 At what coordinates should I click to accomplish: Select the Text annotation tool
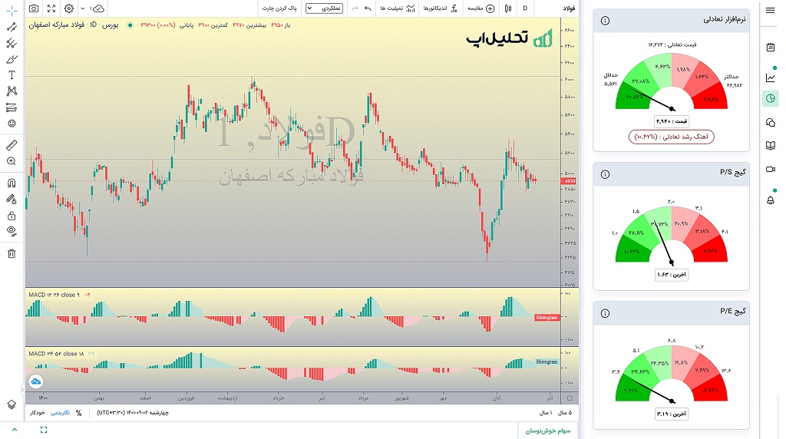(x=12, y=75)
